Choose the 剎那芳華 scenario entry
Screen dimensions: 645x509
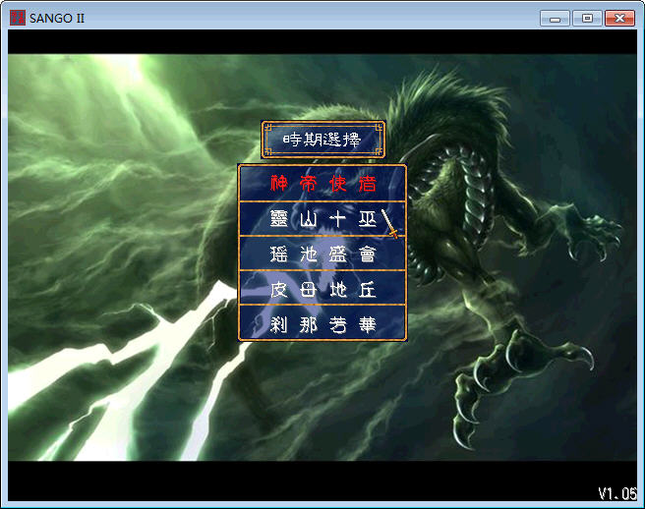322,323
